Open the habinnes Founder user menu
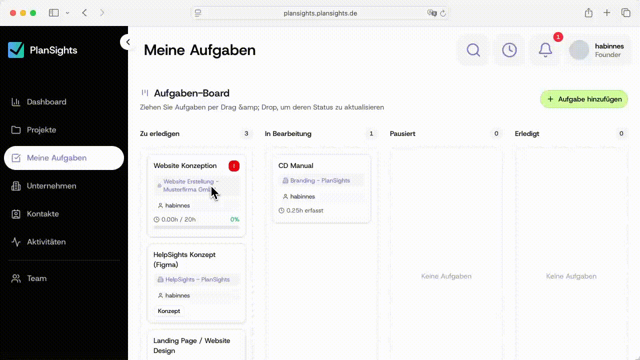The image size is (640, 360). coord(597,50)
